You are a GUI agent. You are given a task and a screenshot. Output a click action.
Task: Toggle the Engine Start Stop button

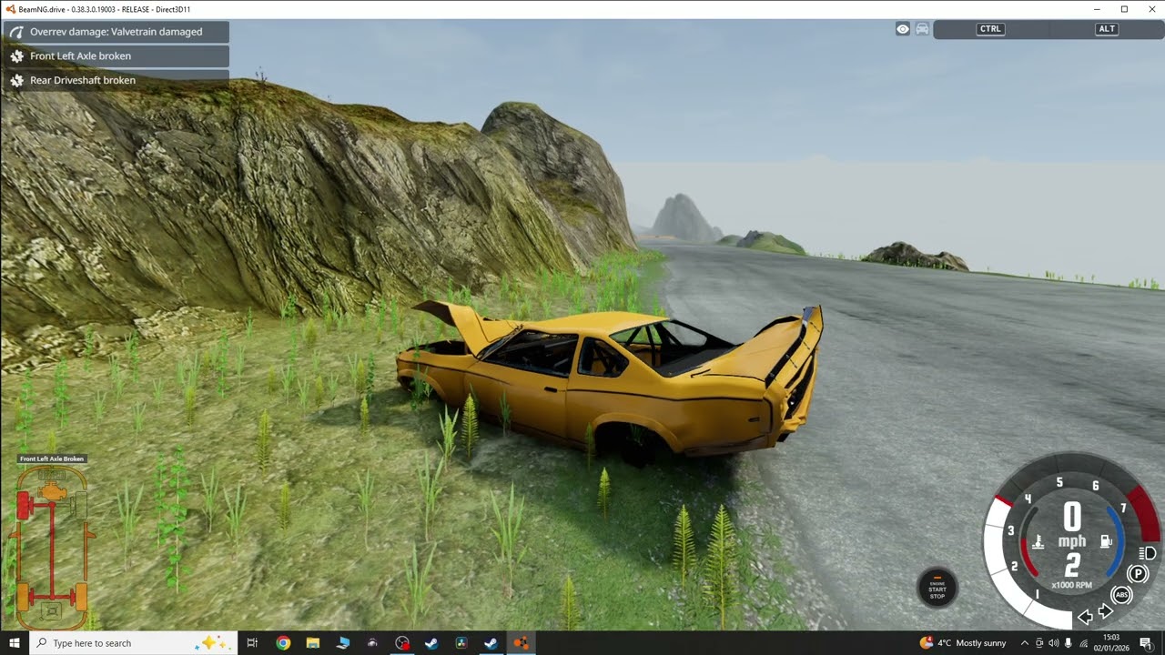click(937, 589)
